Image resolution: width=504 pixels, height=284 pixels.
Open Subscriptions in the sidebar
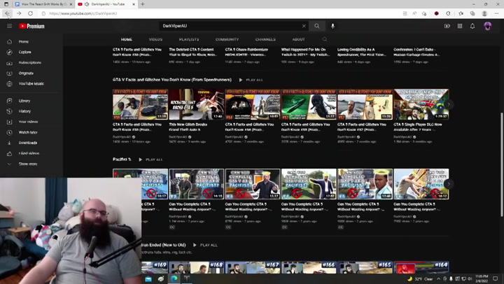click(x=31, y=63)
